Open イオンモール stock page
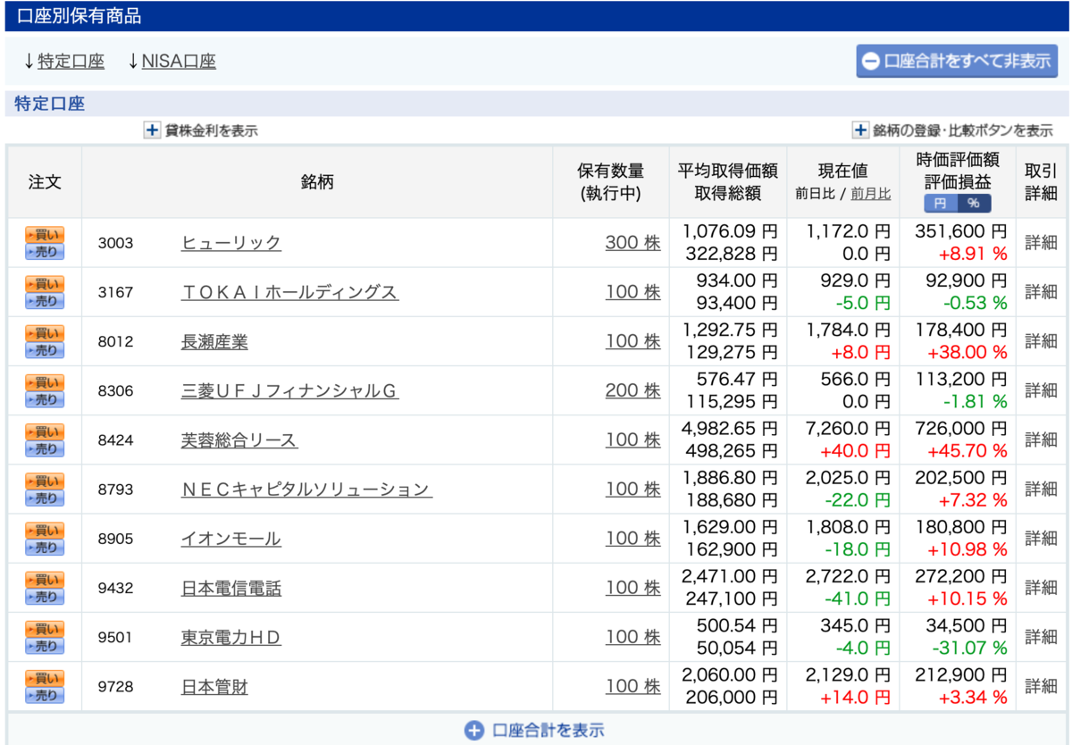This screenshot has height=745, width=1072. click(230, 539)
